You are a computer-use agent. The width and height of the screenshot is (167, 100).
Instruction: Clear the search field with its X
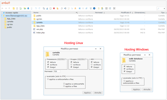[164, 9]
